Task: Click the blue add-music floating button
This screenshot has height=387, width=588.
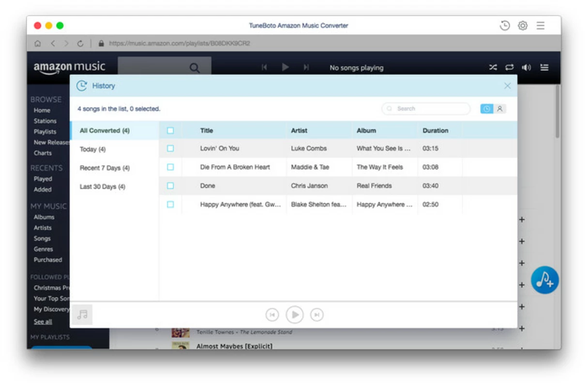Action: coord(545,280)
